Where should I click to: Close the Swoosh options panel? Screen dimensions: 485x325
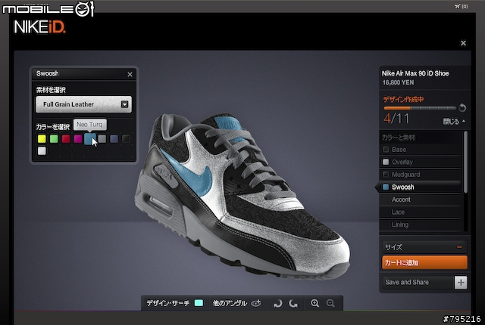[x=130, y=74]
